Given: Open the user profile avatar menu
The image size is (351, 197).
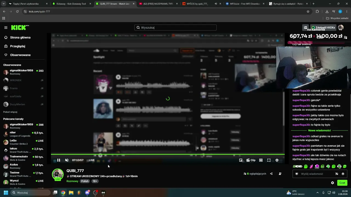Looking at the screenshot, I should 341,28.
